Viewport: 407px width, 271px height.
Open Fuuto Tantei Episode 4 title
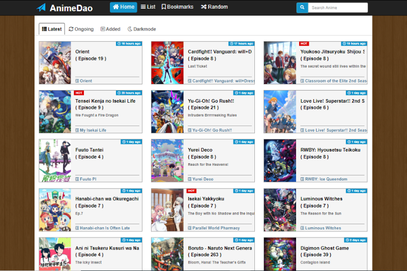[90, 153]
